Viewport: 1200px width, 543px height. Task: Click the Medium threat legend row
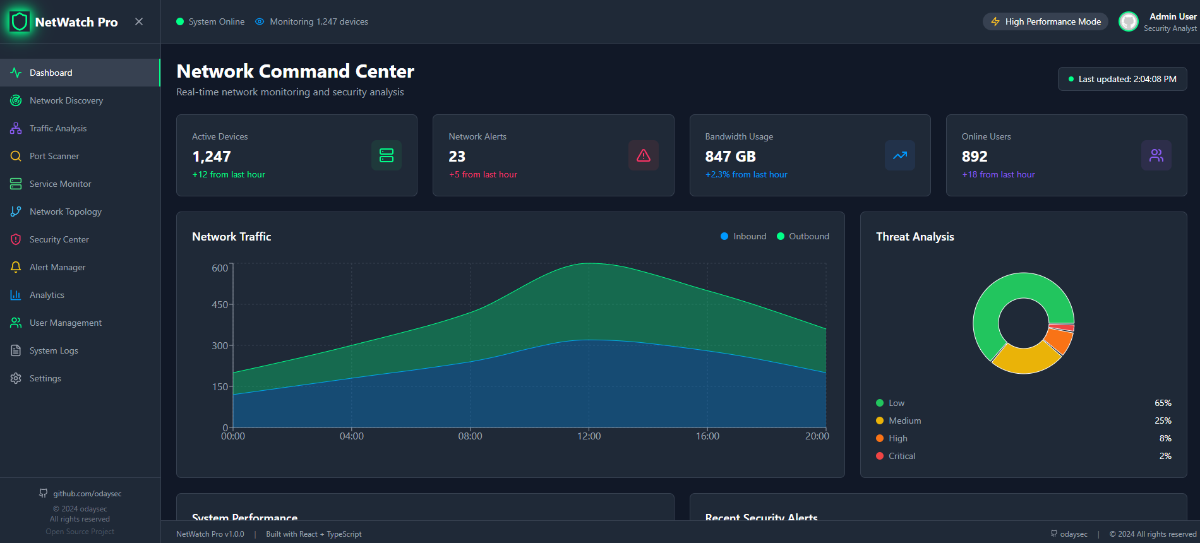pyautogui.click(x=1024, y=421)
